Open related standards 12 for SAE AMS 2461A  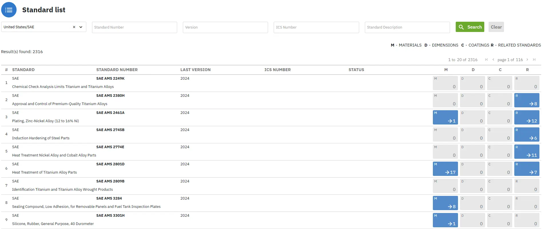(x=527, y=117)
